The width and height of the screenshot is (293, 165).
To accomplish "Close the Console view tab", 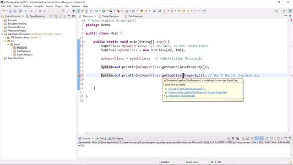I will pyautogui.click(x=92, y=138).
